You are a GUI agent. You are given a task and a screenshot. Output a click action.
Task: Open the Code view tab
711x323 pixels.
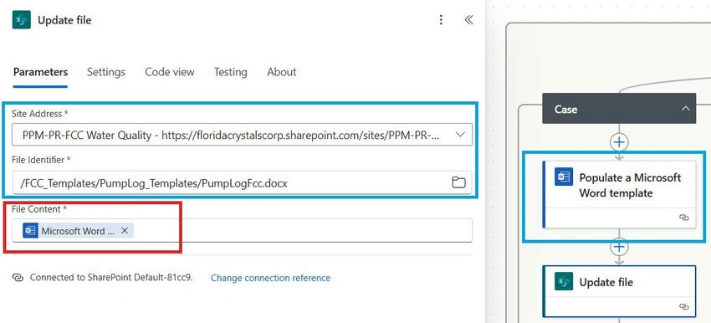[x=170, y=72]
